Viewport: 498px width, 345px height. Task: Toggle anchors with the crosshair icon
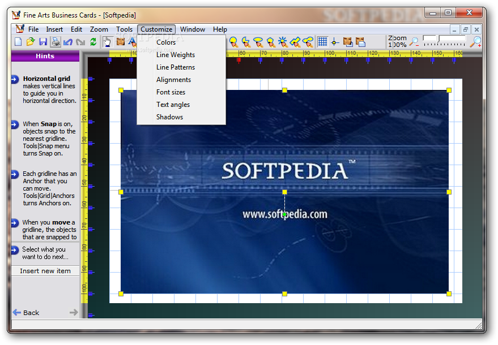tap(334, 41)
